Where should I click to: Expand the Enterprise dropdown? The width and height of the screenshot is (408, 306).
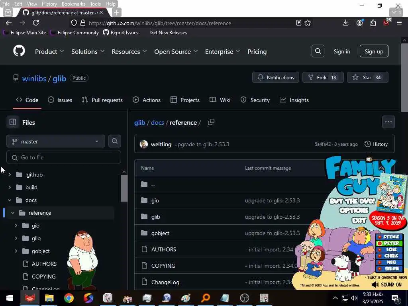coord(222,51)
